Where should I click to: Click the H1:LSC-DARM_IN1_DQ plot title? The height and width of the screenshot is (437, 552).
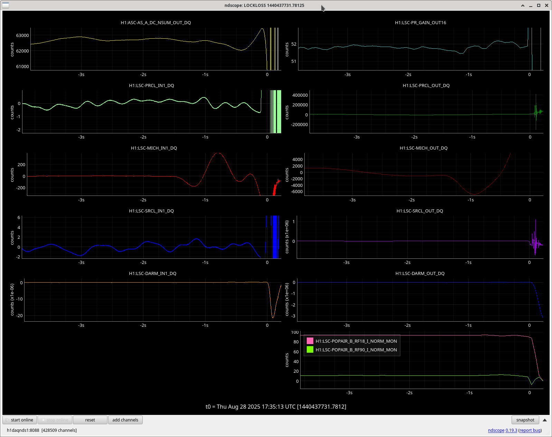(153, 273)
